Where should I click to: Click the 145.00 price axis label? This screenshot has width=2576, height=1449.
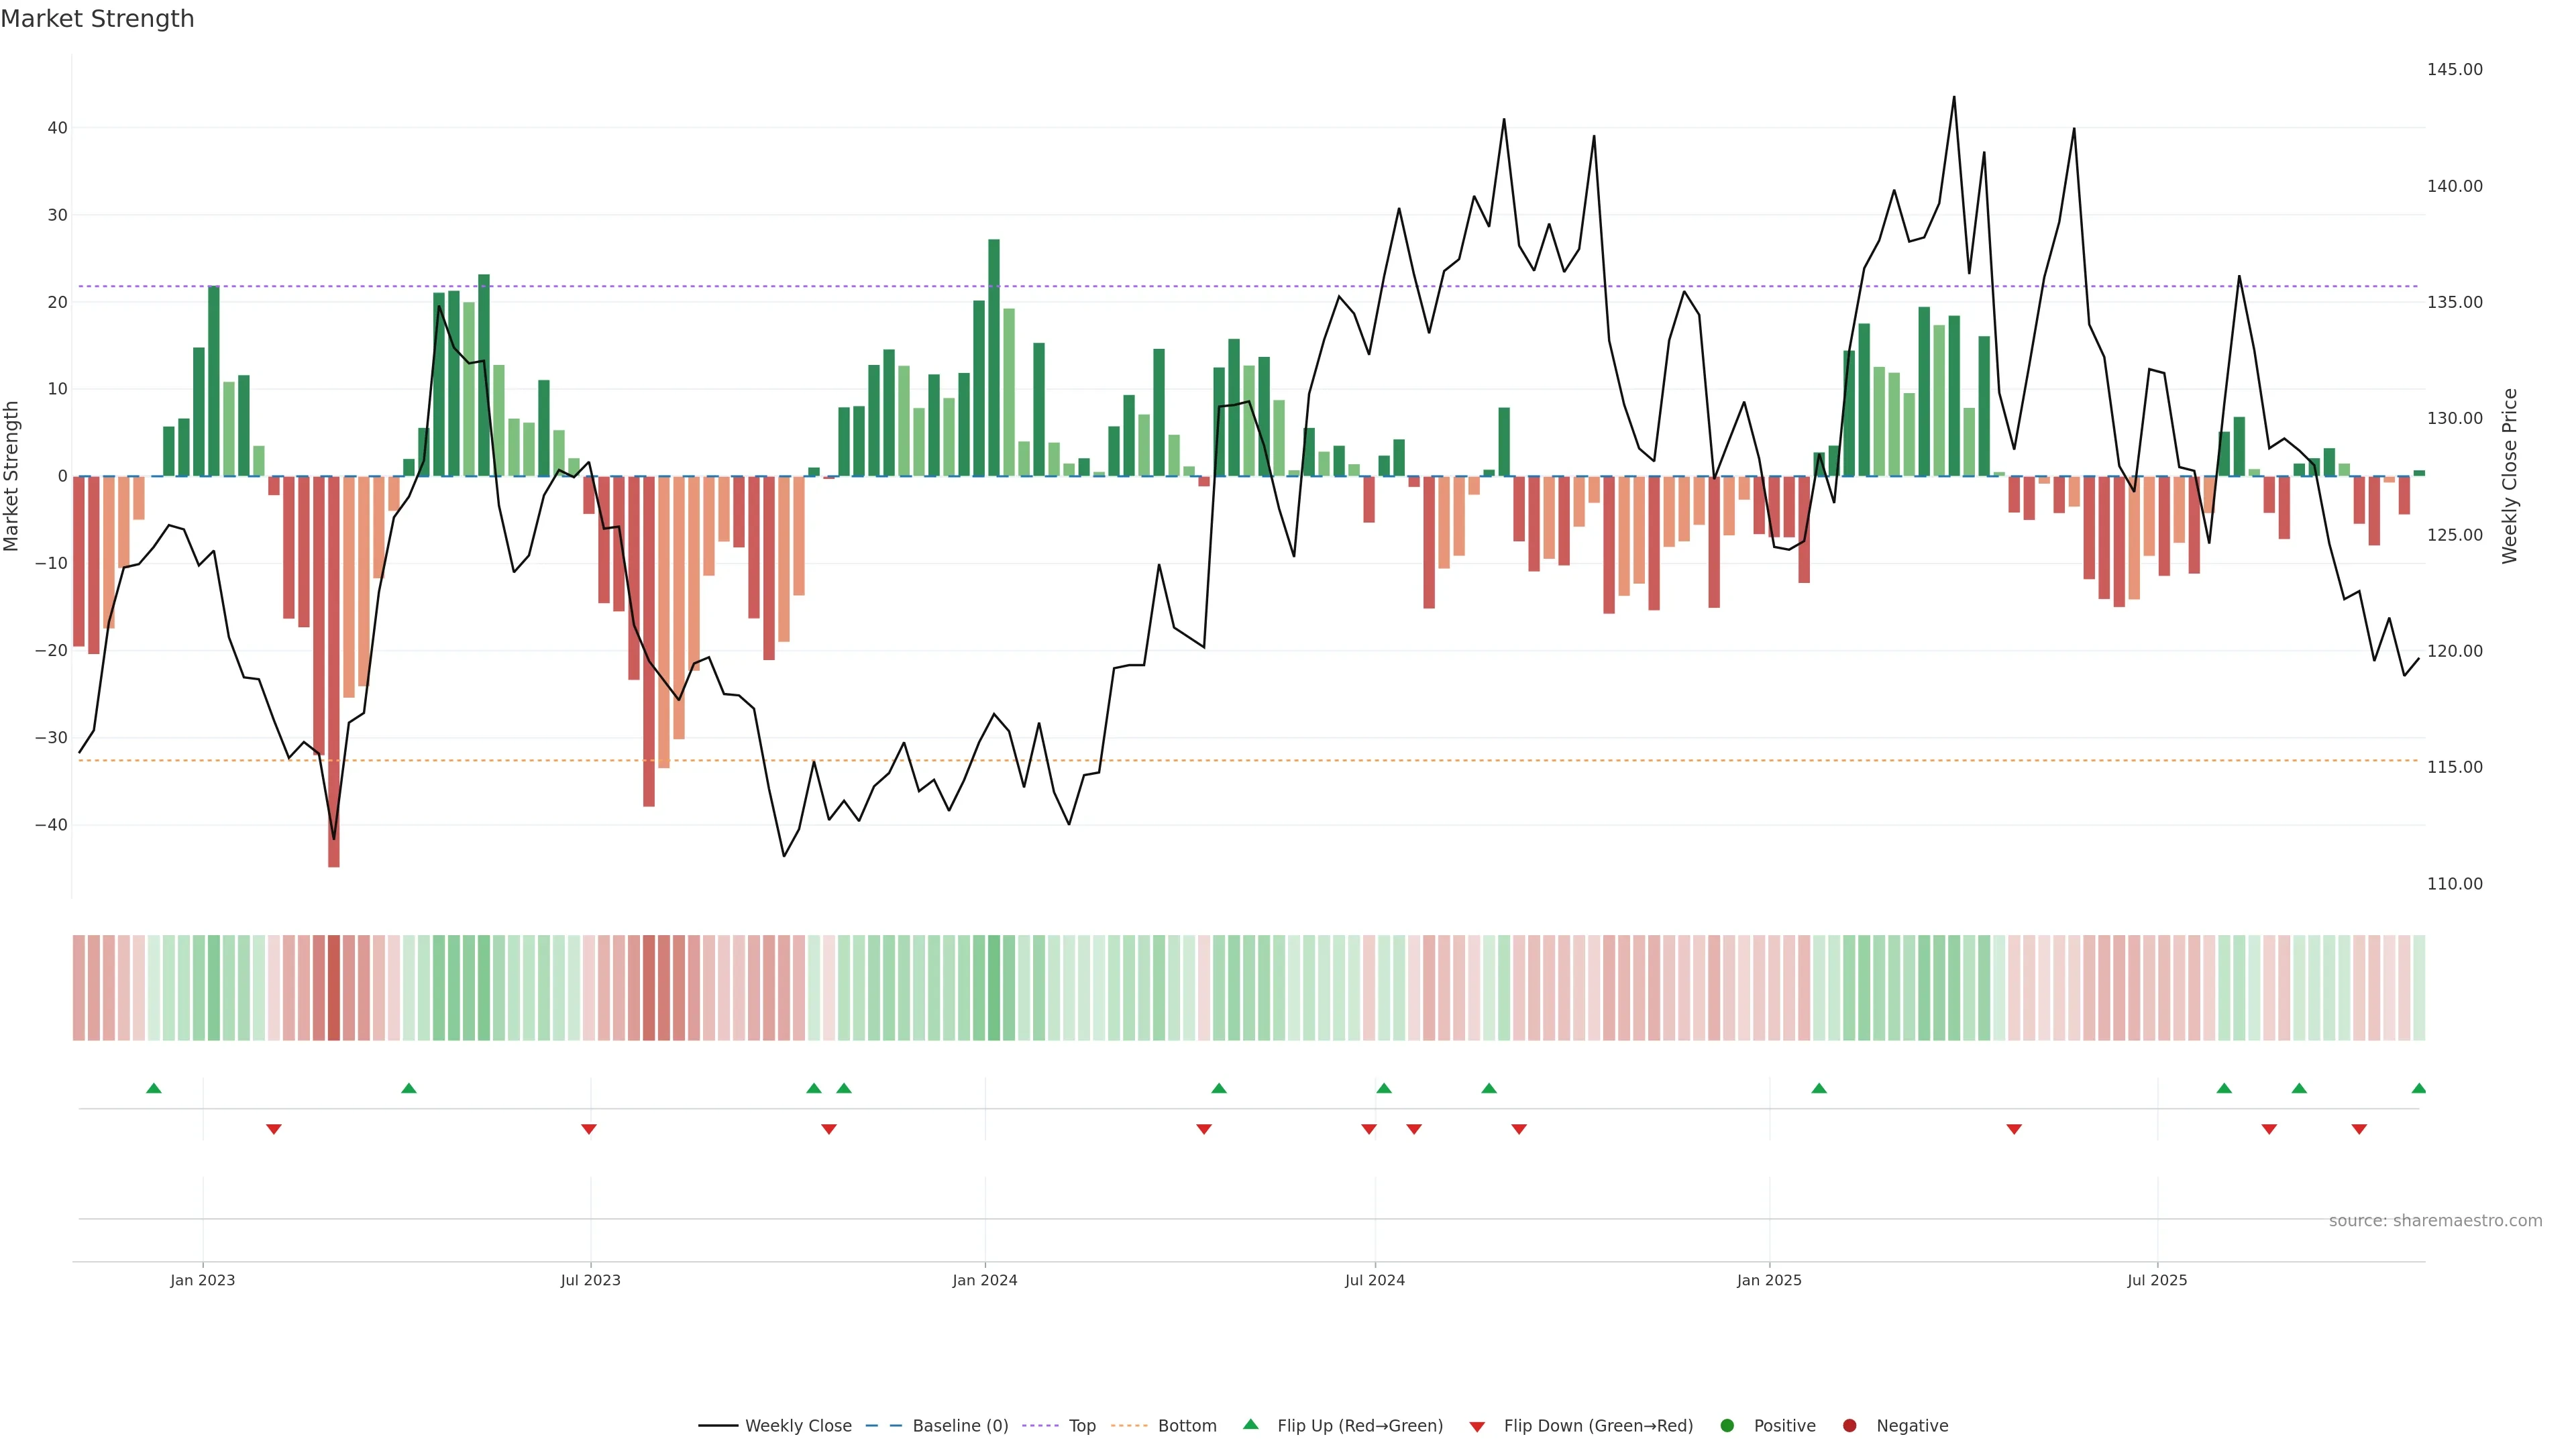[x=2454, y=70]
